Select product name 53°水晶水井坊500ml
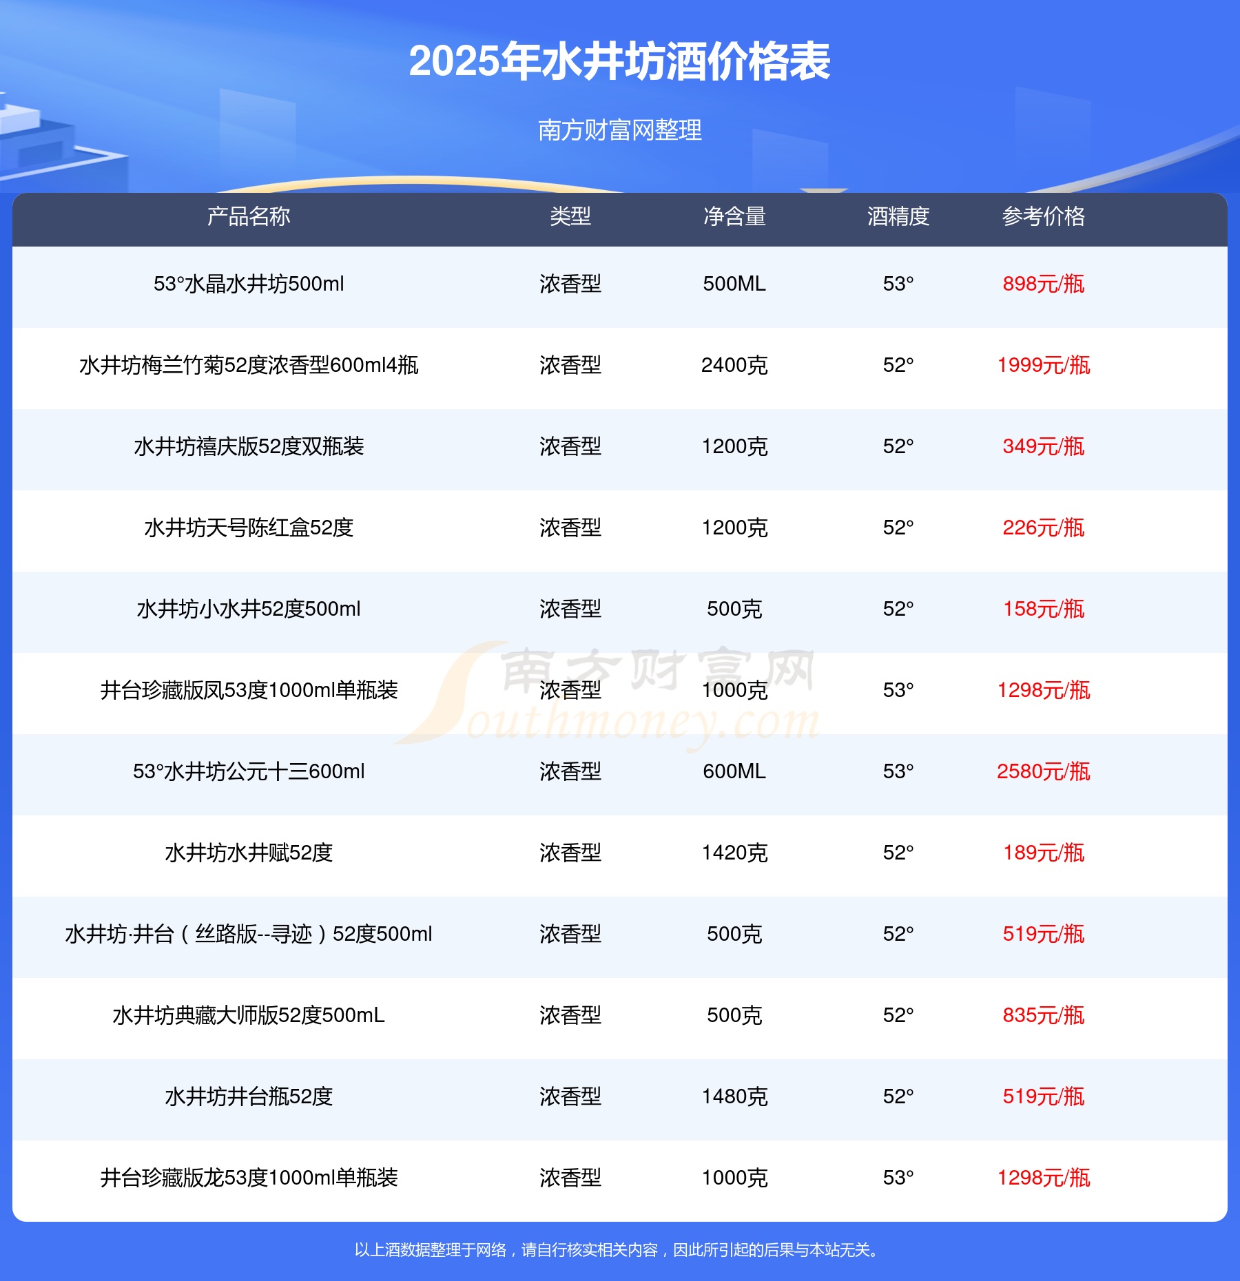 pos(249,284)
